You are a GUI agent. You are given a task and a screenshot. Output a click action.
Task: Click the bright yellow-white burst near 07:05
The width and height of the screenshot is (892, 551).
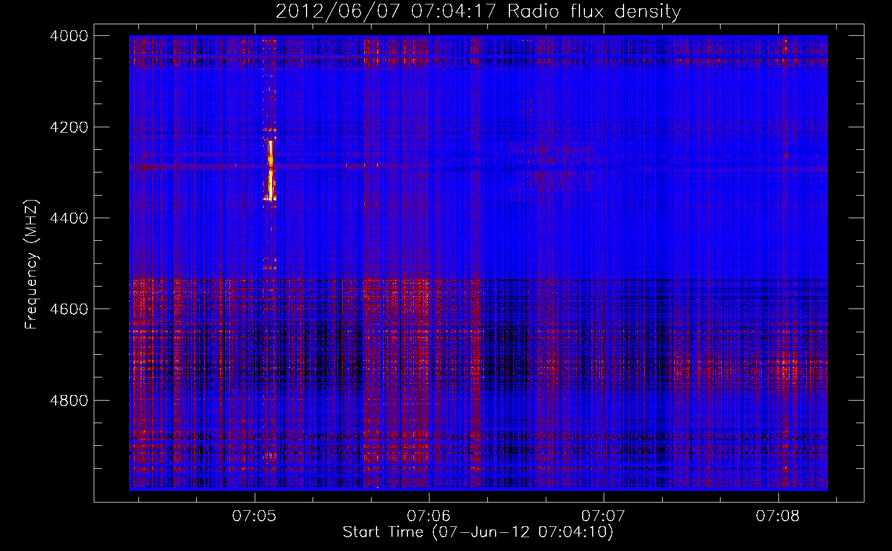coord(271,171)
